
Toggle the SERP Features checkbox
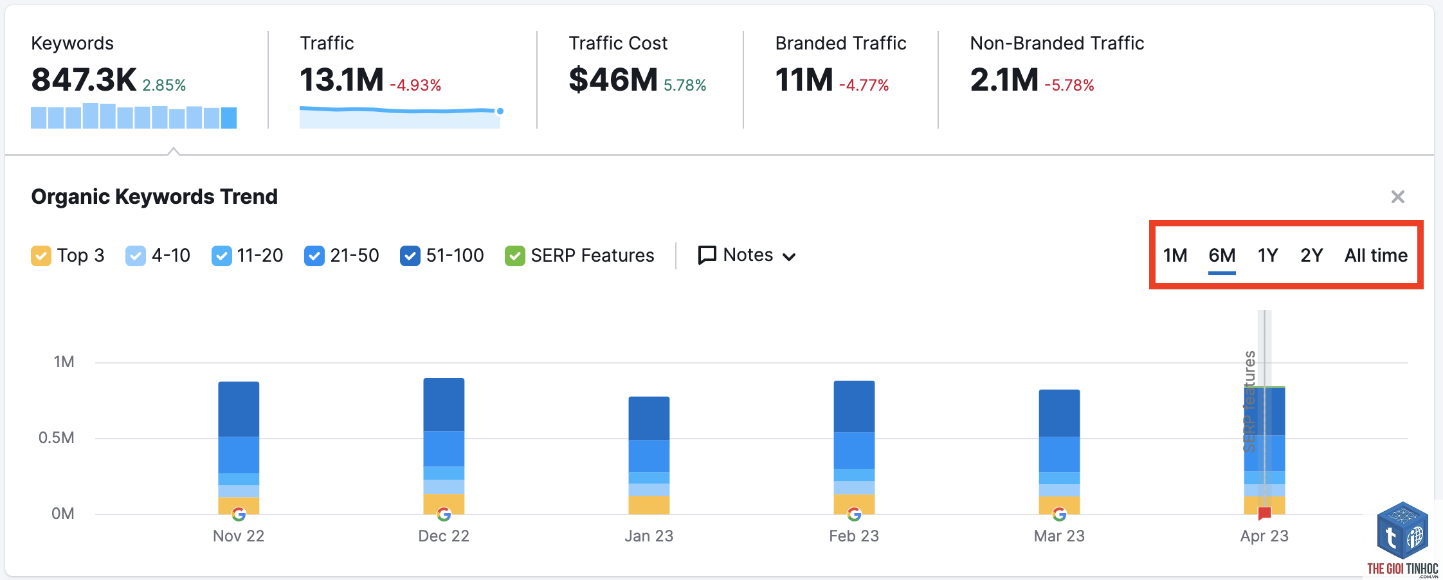tap(515, 256)
